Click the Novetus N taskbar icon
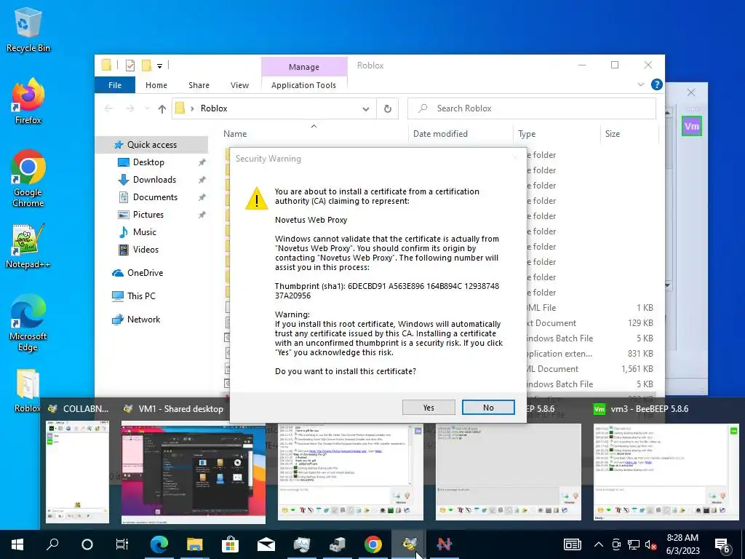Viewport: 745px width, 559px height. click(445, 544)
